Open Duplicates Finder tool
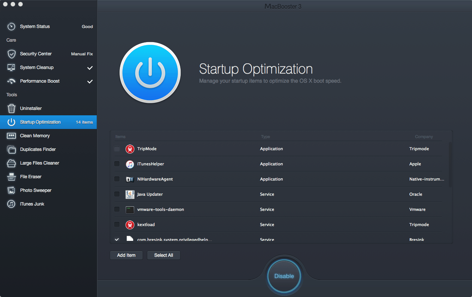 pyautogui.click(x=48, y=149)
